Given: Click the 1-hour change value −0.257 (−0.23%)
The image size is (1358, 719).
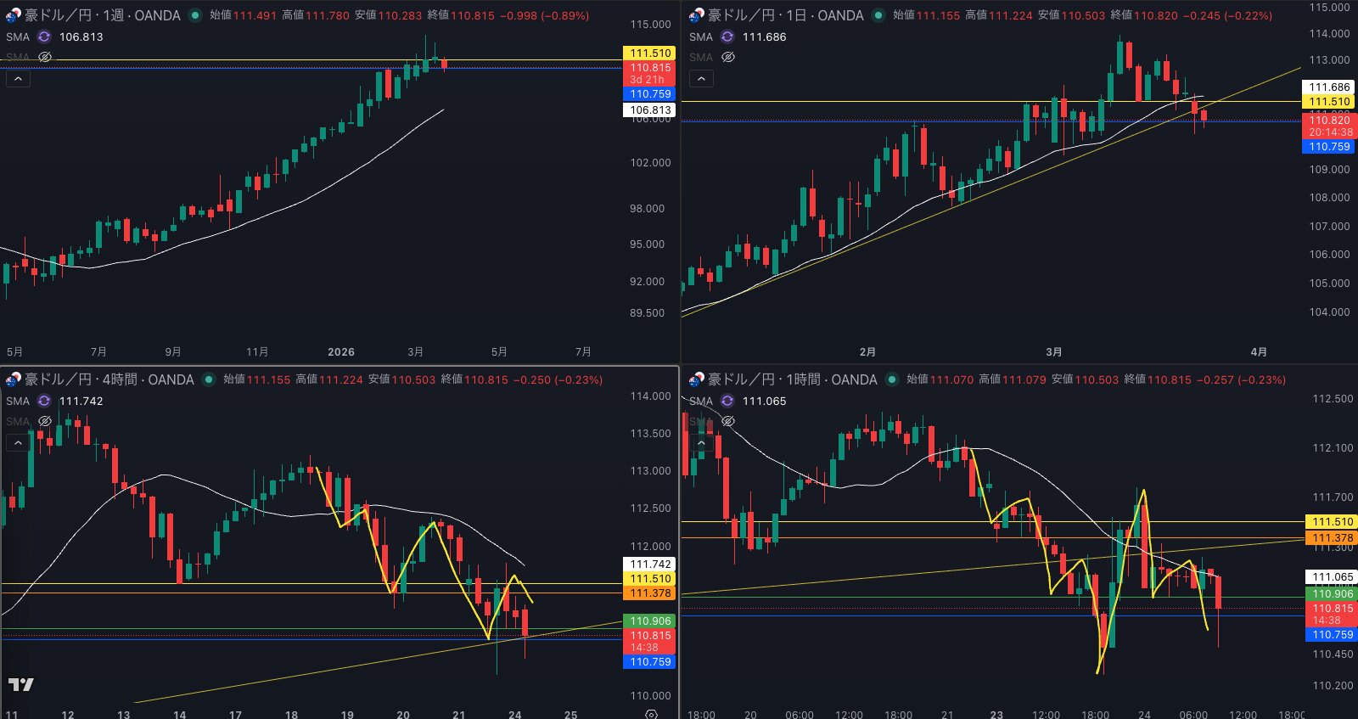Looking at the screenshot, I should click(1241, 379).
